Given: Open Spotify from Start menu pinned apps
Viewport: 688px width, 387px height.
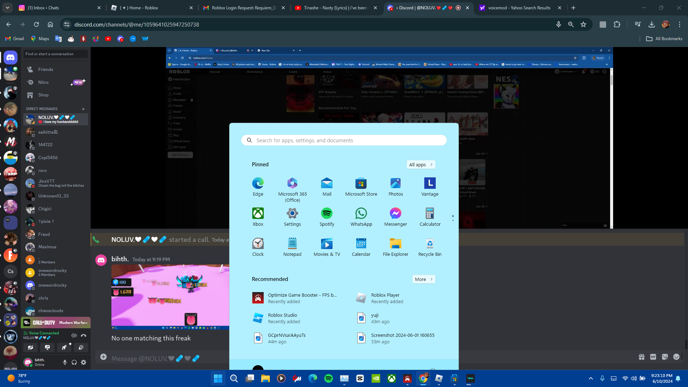Looking at the screenshot, I should (x=326, y=217).
